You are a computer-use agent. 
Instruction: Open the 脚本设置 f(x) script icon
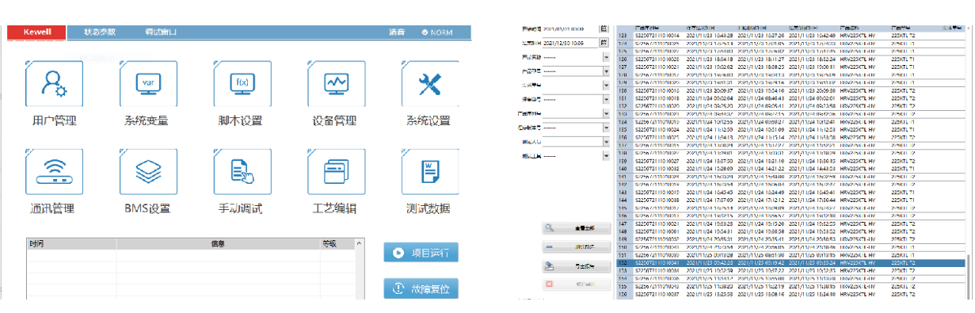coord(242,83)
